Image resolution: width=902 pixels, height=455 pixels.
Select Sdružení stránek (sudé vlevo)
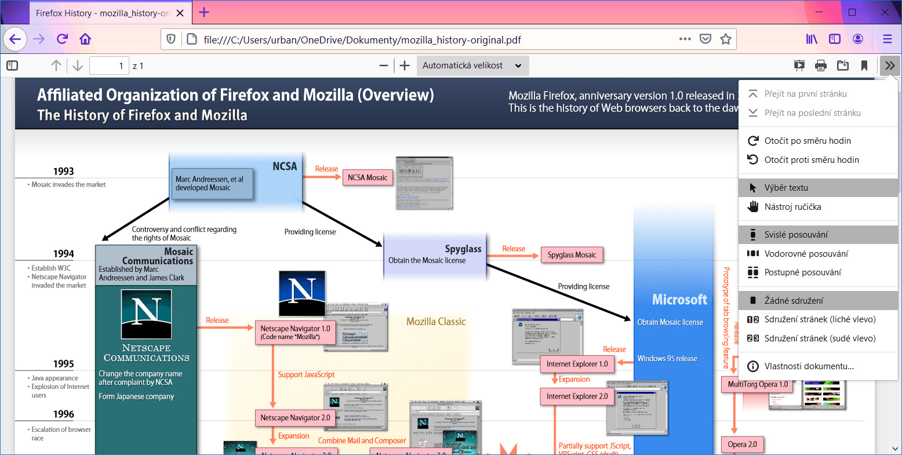819,338
